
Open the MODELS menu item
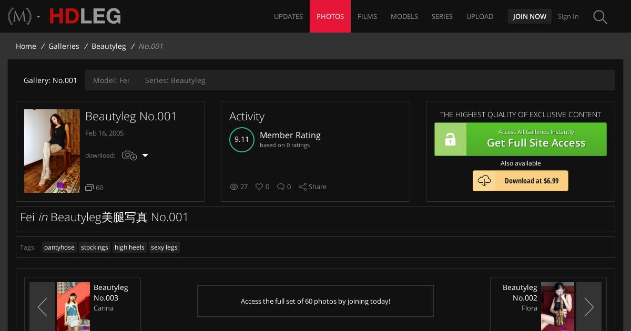tap(404, 16)
